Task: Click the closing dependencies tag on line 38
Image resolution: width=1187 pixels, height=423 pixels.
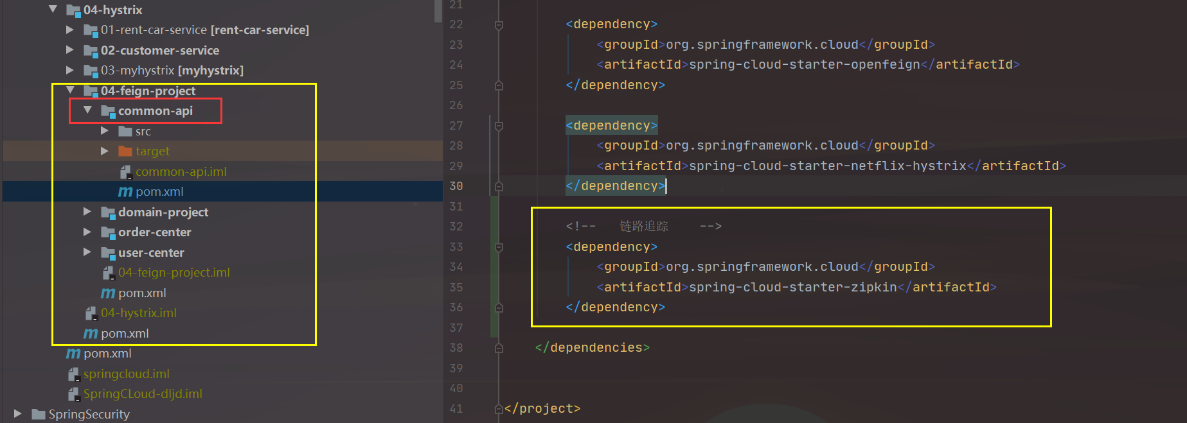Action: click(x=592, y=347)
